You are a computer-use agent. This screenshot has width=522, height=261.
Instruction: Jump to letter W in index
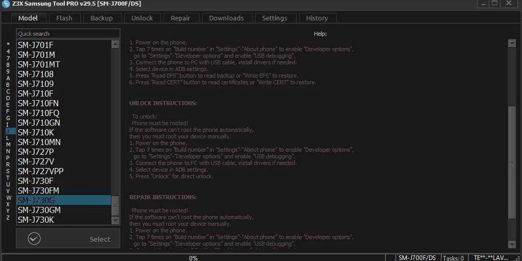[8, 198]
